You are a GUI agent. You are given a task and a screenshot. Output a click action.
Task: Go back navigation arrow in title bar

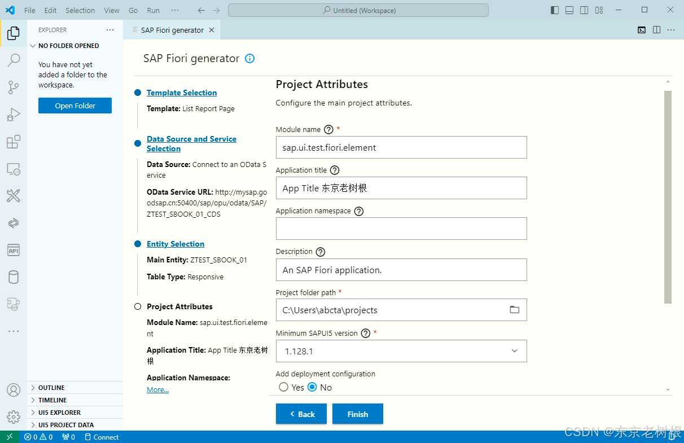(201, 10)
